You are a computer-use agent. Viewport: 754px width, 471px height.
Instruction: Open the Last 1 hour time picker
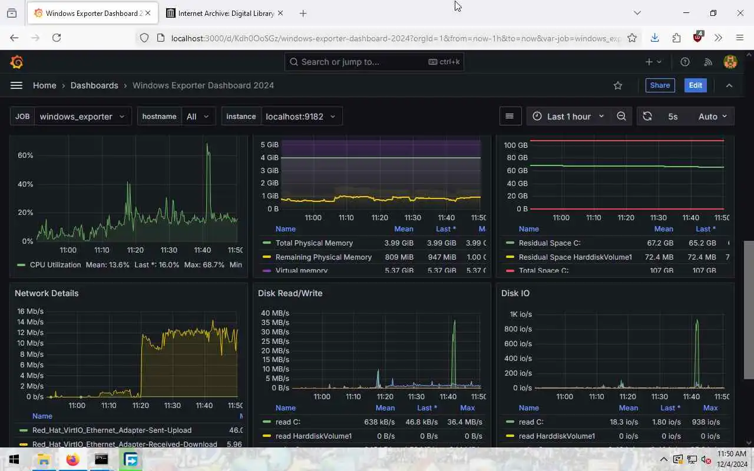[x=568, y=116]
